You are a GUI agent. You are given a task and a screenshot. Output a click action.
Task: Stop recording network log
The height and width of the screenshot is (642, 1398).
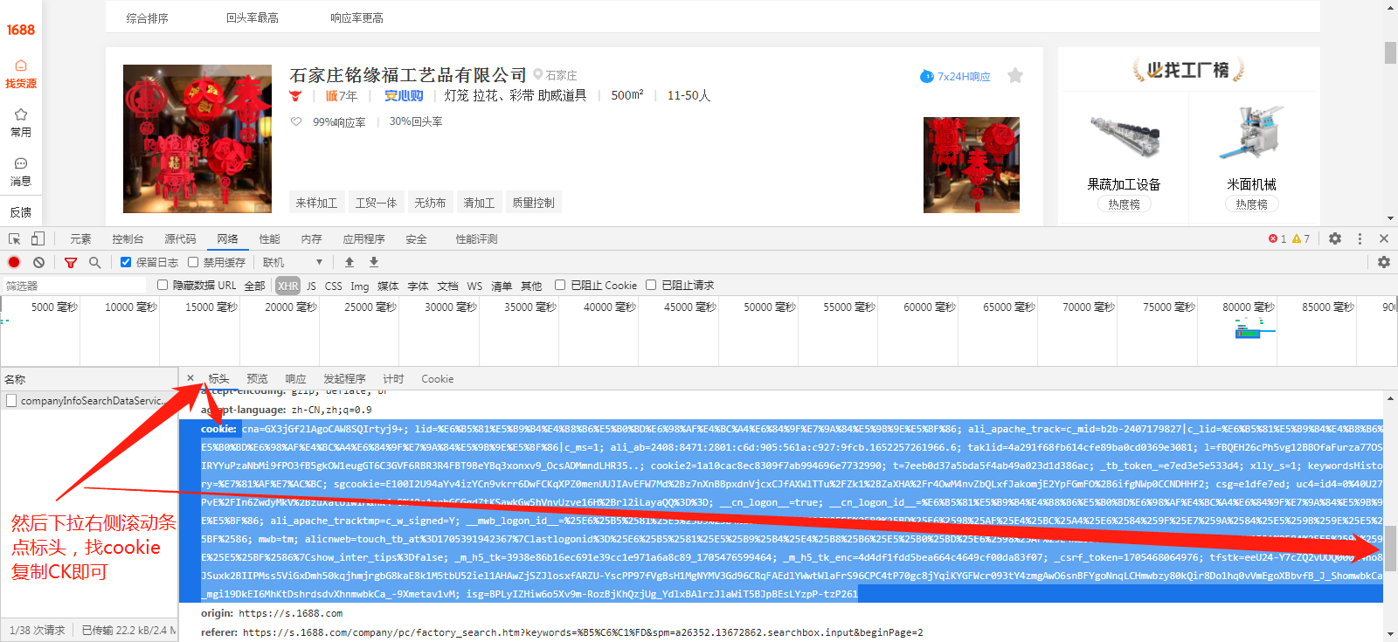pos(14,262)
